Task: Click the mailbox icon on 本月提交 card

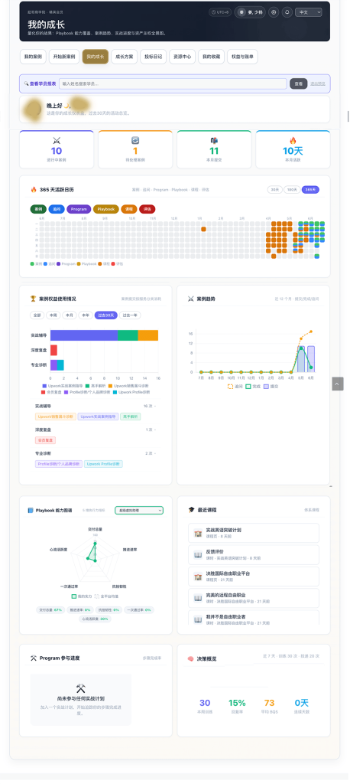Action: pyautogui.click(x=214, y=141)
